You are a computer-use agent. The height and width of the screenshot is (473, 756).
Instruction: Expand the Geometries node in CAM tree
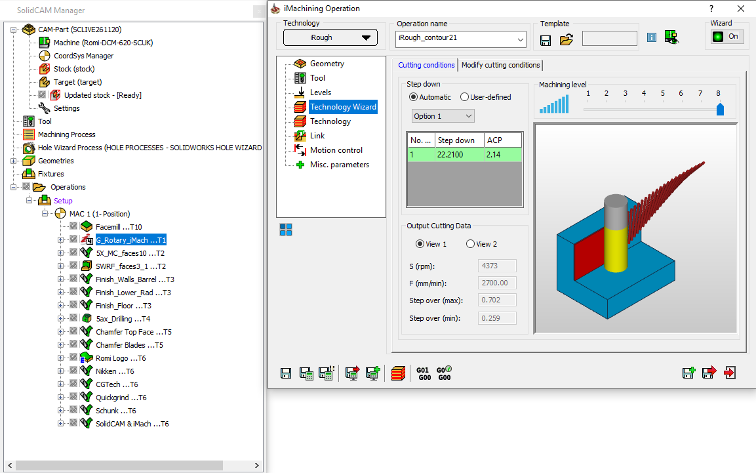click(14, 161)
